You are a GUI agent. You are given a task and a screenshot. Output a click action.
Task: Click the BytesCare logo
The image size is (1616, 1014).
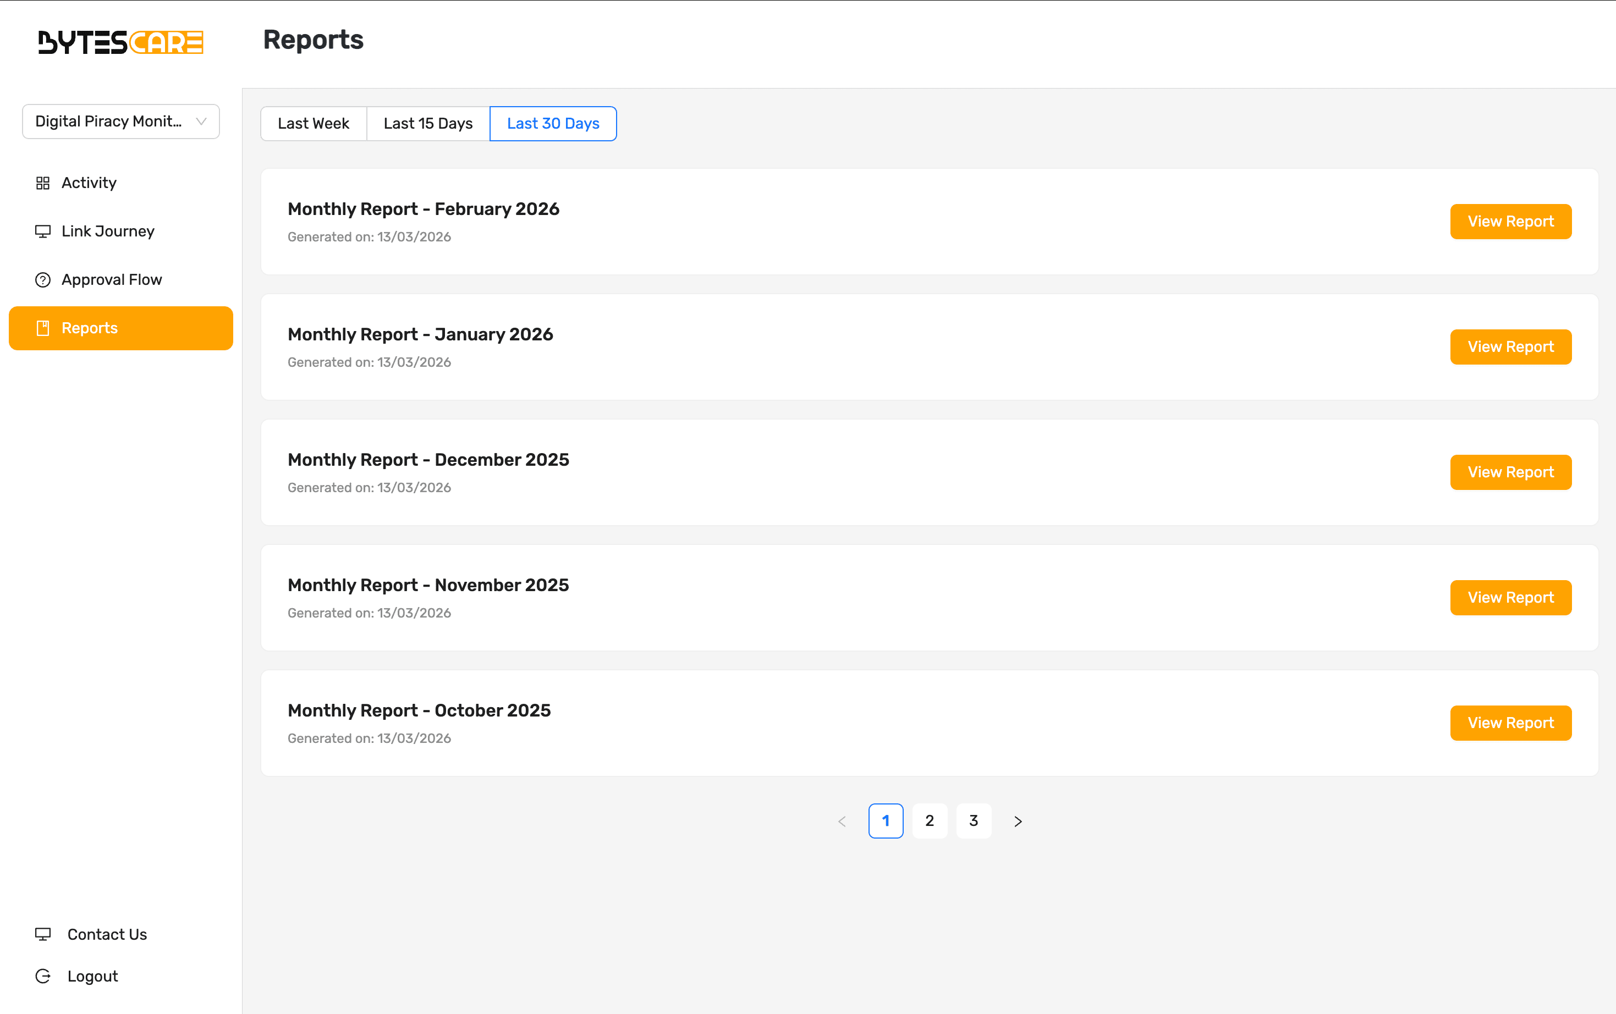pos(121,42)
